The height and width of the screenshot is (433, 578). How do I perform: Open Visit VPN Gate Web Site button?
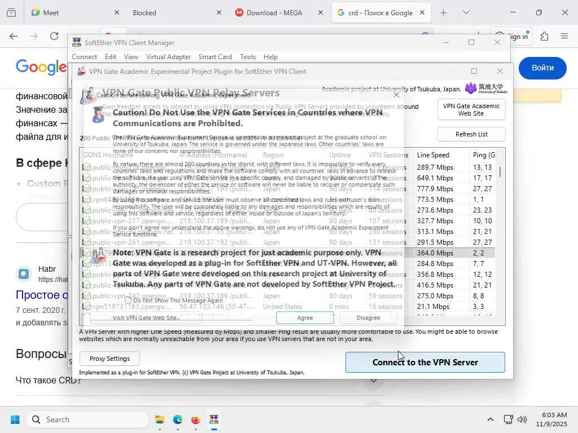click(146, 318)
